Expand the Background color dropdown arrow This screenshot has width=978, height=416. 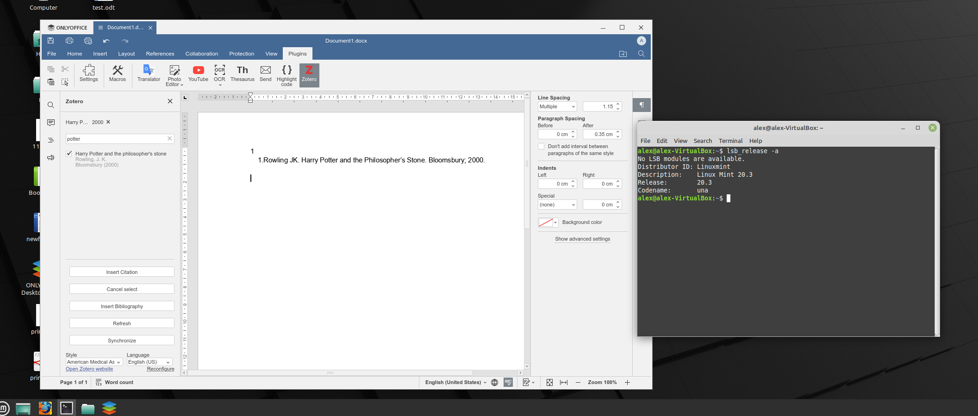click(x=555, y=223)
